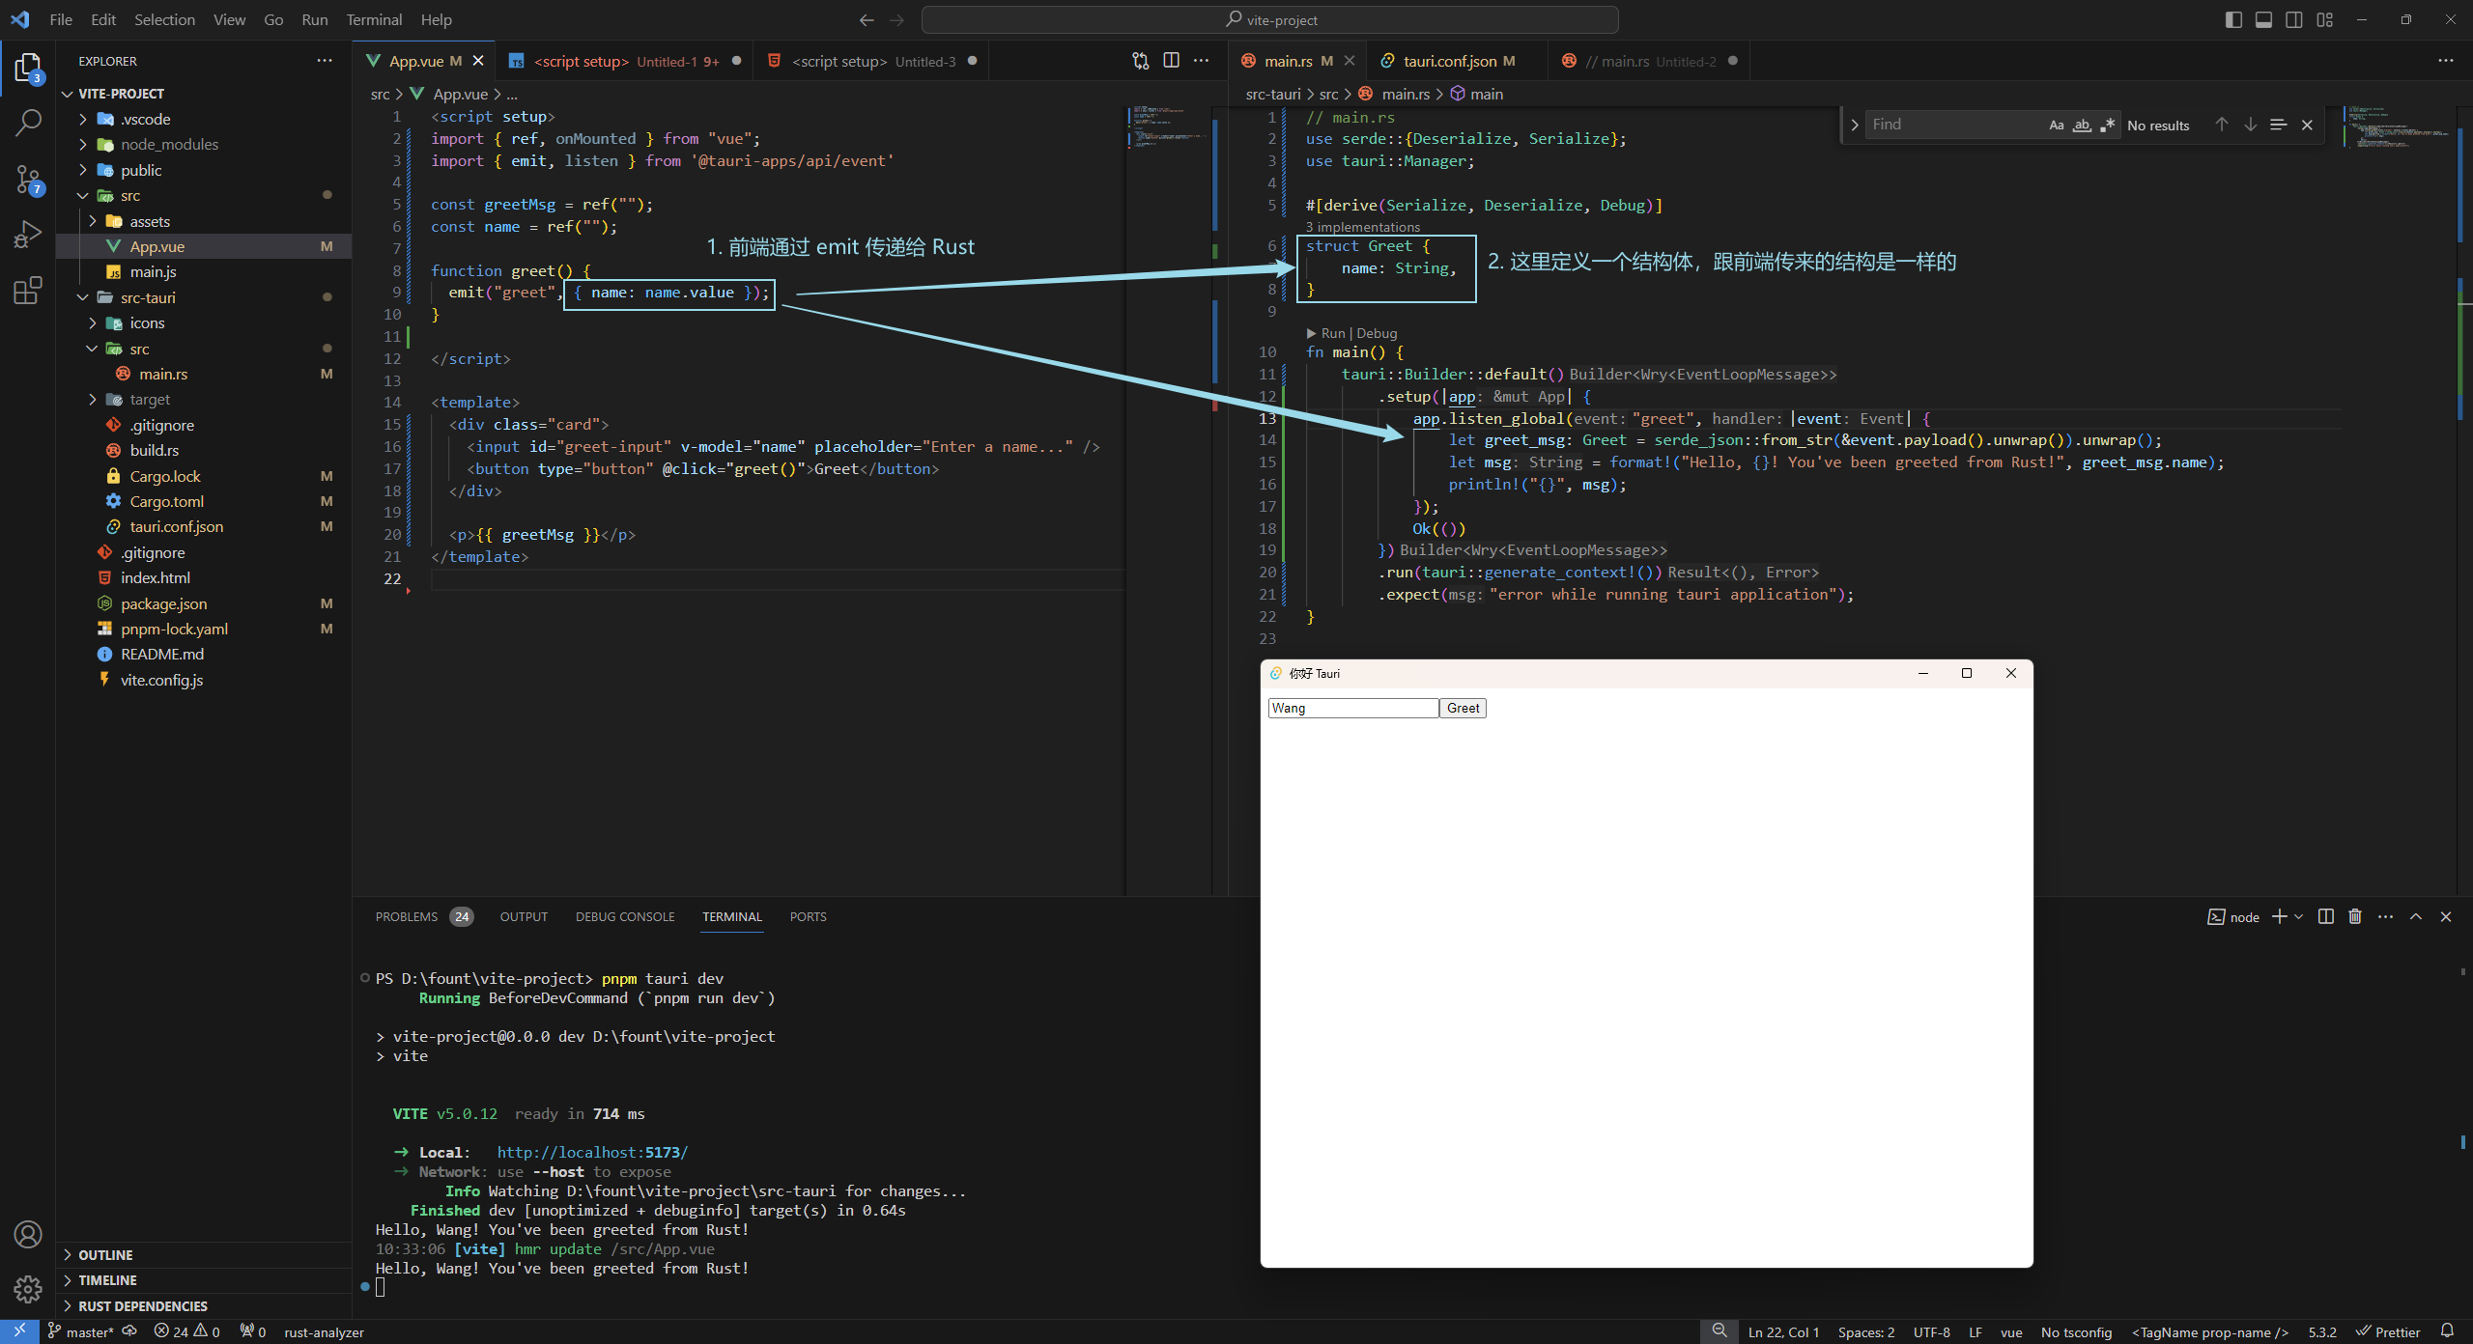Open the Extensions view icon
2473x1344 pixels.
(28, 291)
